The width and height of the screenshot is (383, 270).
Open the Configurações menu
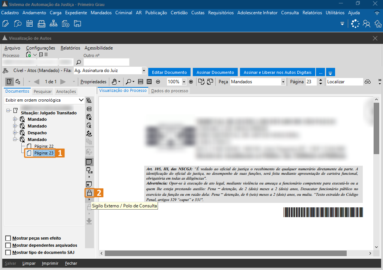tap(40, 48)
